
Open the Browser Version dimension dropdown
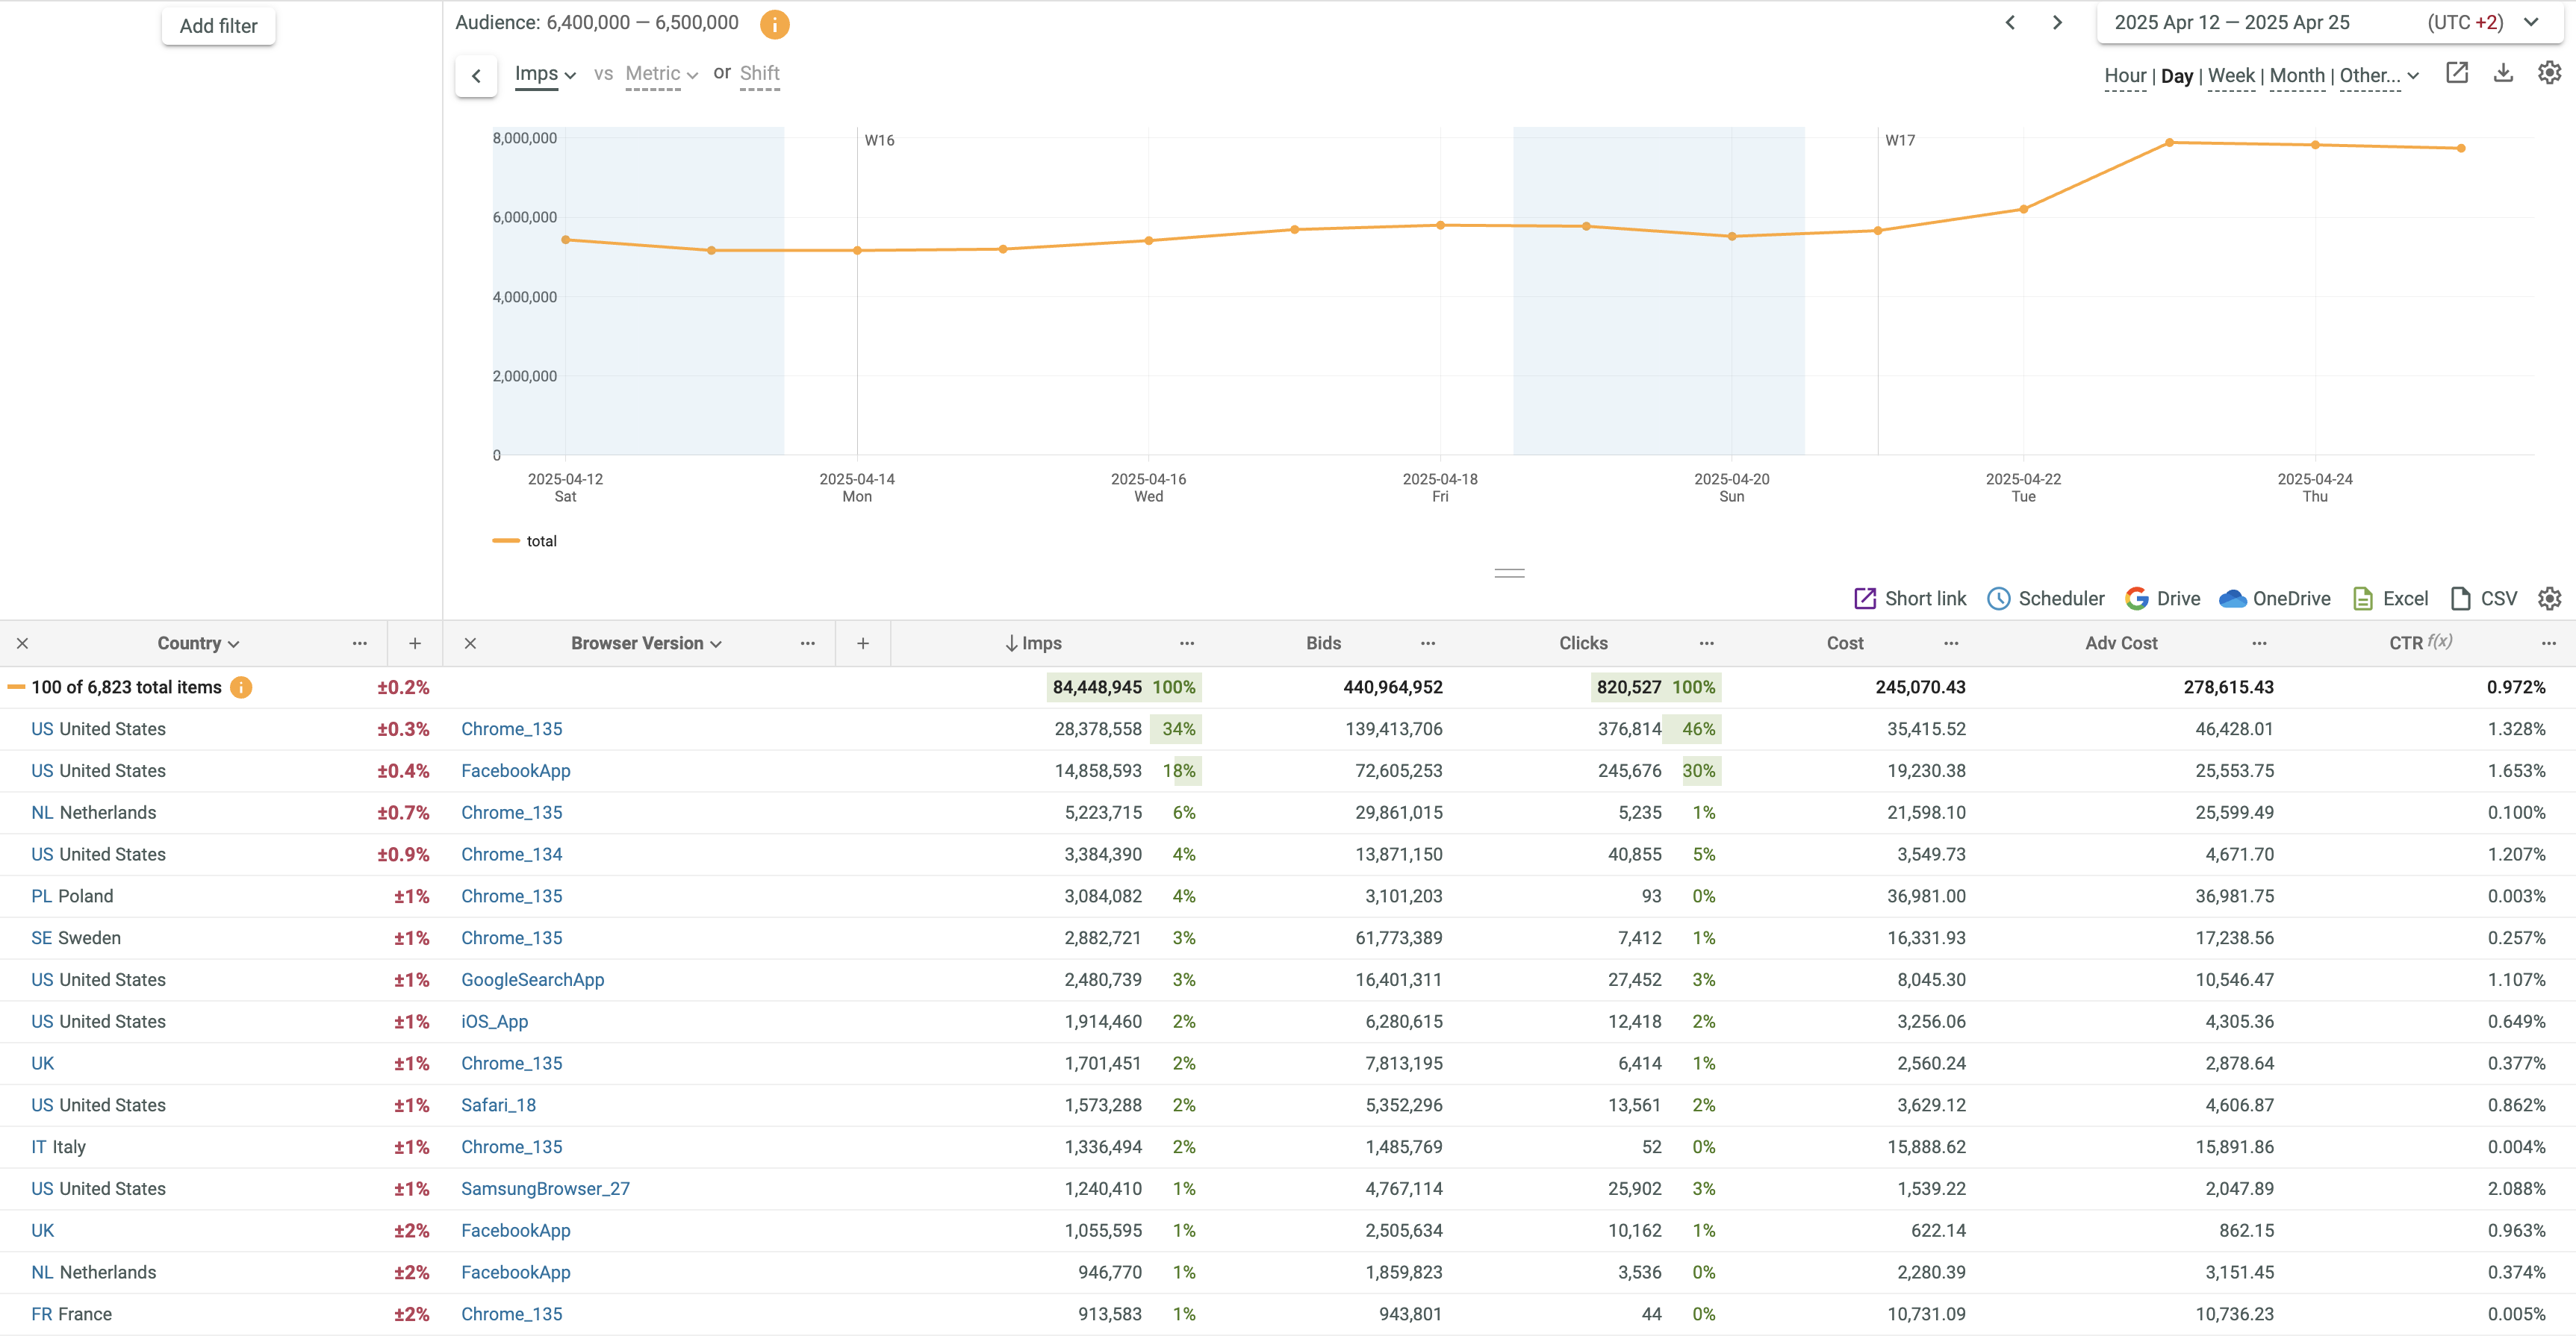[646, 643]
